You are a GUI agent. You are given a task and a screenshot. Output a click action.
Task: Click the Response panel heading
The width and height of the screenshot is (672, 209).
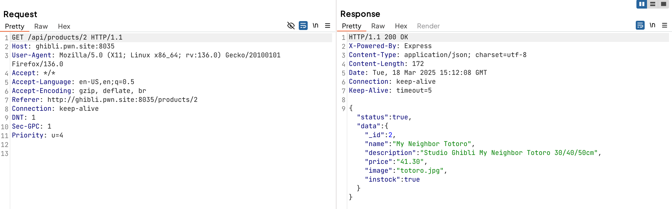point(360,14)
